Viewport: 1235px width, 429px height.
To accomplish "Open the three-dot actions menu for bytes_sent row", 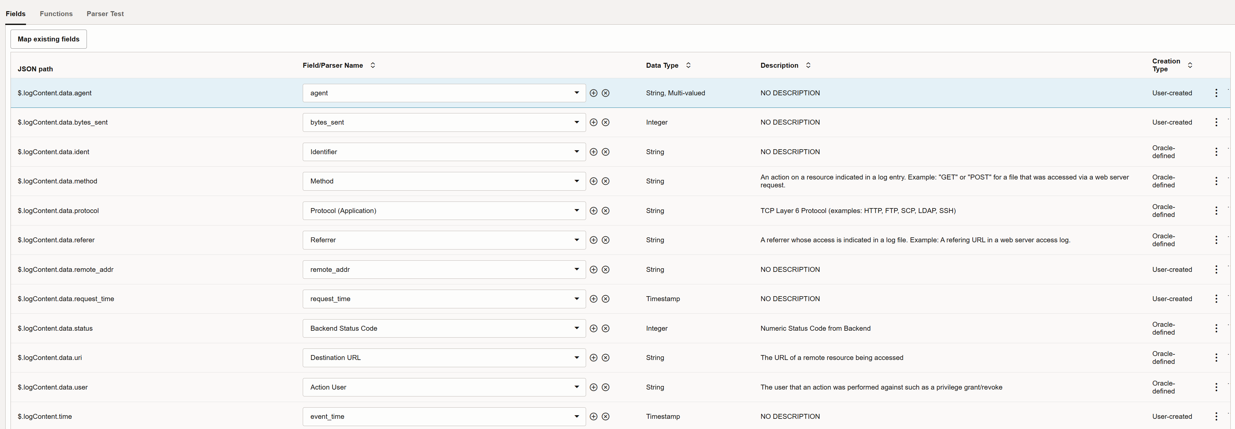I will point(1216,122).
